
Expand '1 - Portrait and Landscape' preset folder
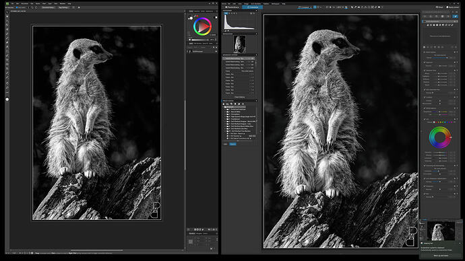(225, 110)
